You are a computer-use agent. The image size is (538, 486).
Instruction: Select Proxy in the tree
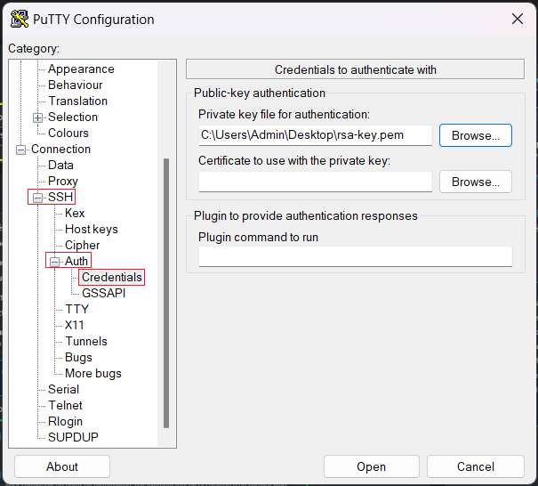[x=63, y=181]
